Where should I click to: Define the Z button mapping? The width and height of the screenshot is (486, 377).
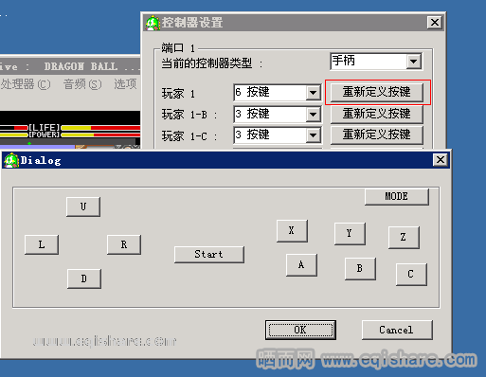click(x=404, y=238)
